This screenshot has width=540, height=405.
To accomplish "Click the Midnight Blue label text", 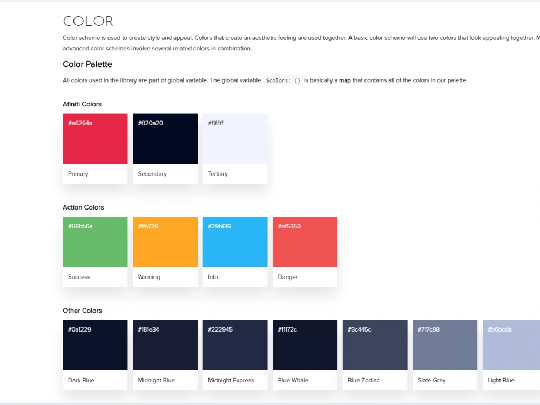I will point(157,381).
